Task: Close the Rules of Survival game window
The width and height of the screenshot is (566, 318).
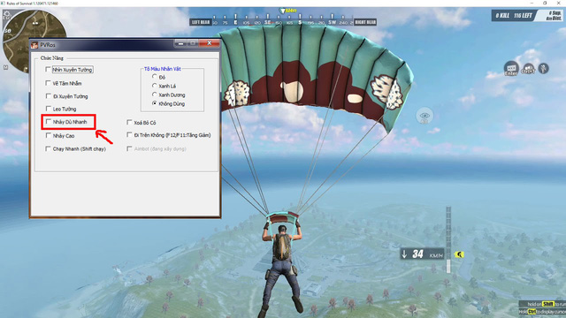Action: tap(559, 3)
